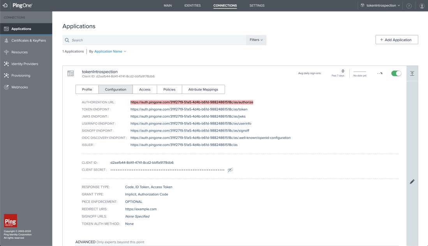428x246 pixels.
Task: Open the Policies tab
Action: (x=169, y=89)
